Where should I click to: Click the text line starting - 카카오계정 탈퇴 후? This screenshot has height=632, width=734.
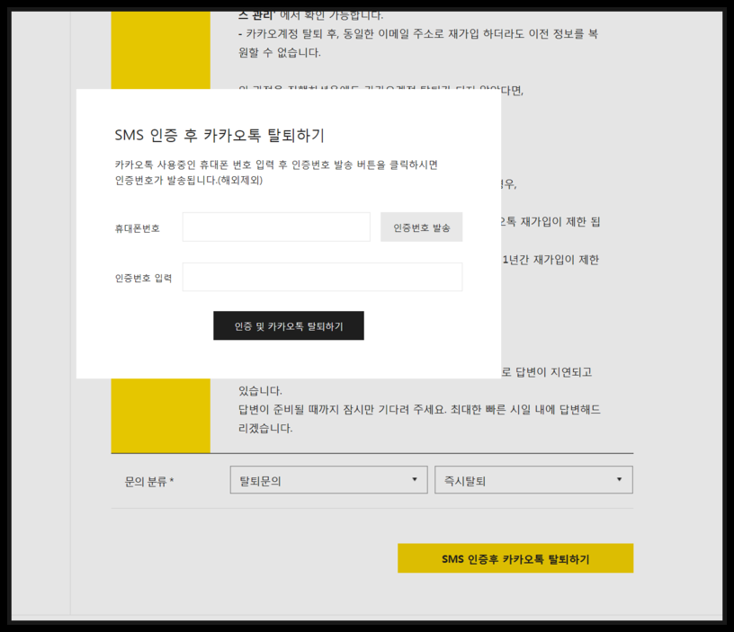pyautogui.click(x=418, y=33)
